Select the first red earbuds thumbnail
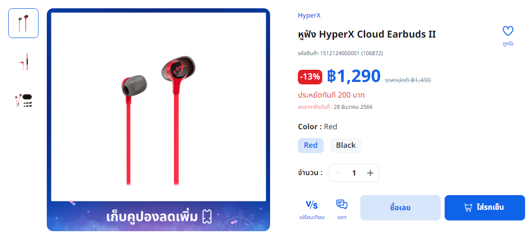528x239 pixels. point(23,23)
